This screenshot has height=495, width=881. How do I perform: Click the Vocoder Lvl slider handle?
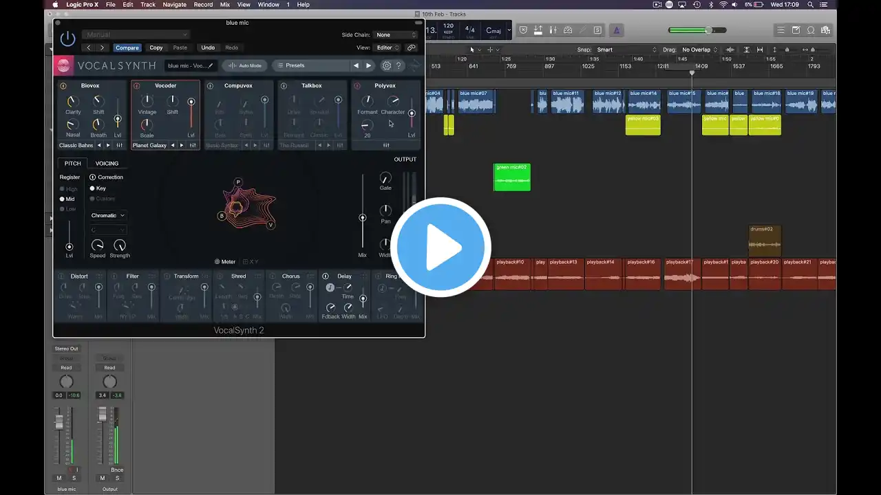tap(191, 102)
